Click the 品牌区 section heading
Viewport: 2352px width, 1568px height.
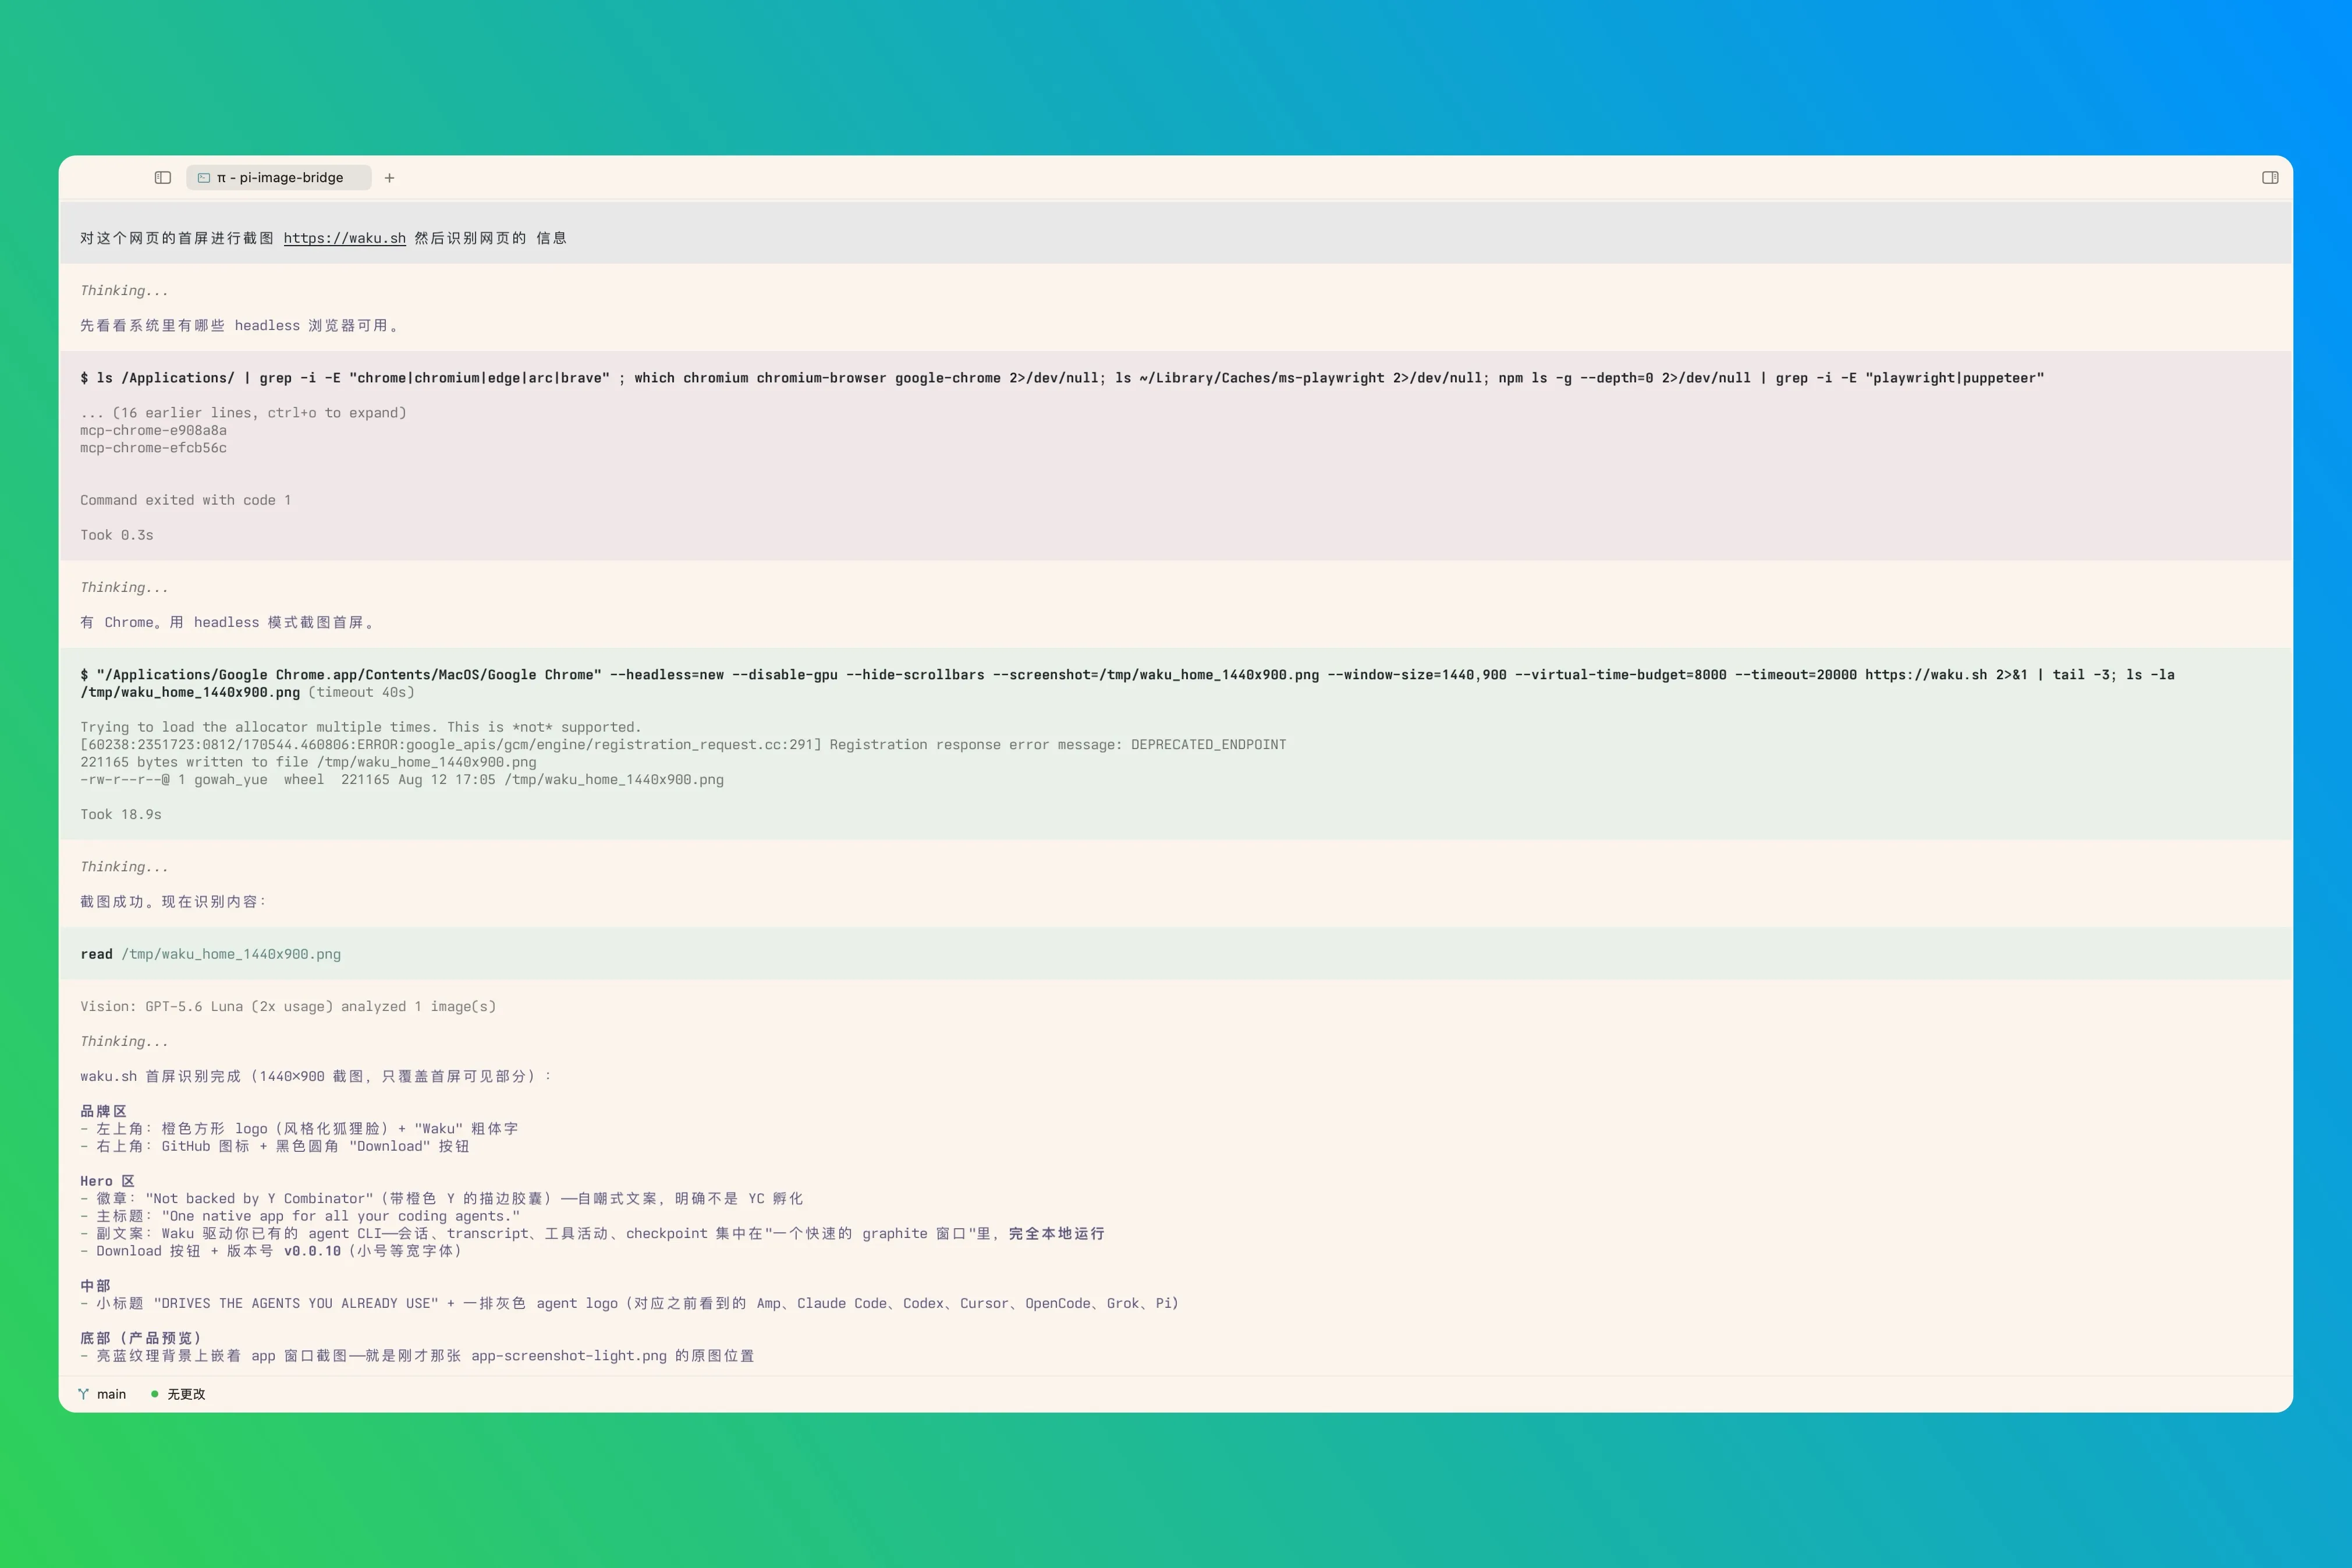coord(103,1112)
